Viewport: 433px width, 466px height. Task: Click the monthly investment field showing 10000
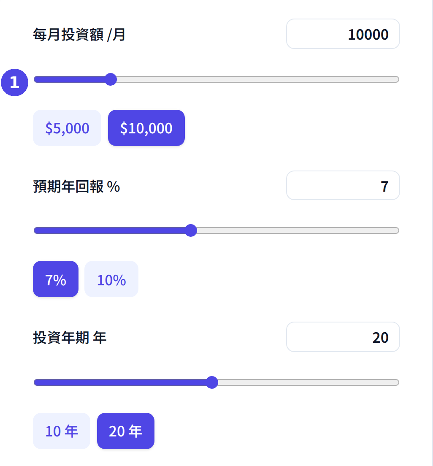(x=343, y=34)
